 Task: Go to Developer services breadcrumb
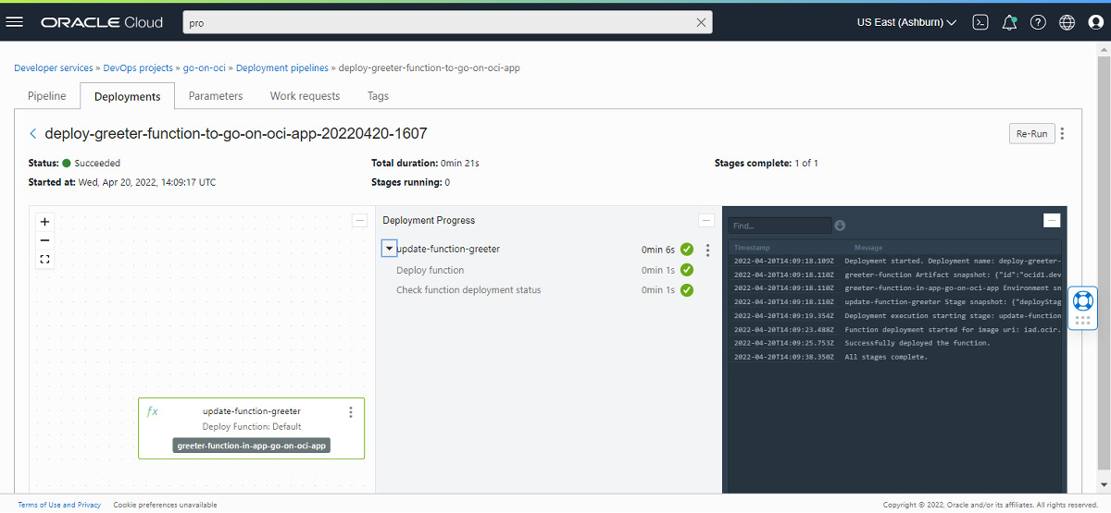pyautogui.click(x=54, y=67)
